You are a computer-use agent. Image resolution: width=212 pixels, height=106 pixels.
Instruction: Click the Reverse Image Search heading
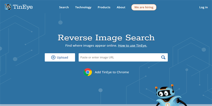[106, 37]
